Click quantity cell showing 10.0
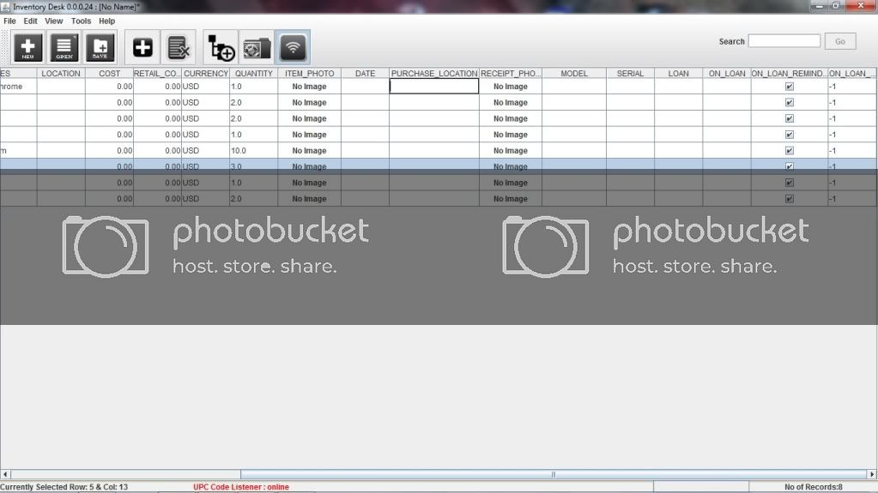The image size is (878, 493). (254, 151)
